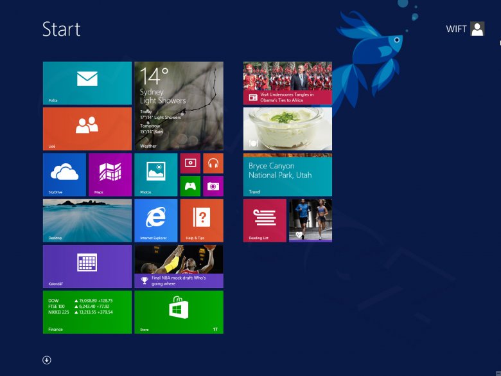This screenshot has height=376, width=501.
Task: Launch the Maps tile
Action: [x=110, y=175]
